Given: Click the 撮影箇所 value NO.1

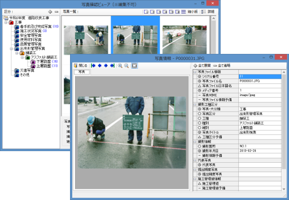Looking at the screenshot, I should pyautogui.click(x=260, y=146).
